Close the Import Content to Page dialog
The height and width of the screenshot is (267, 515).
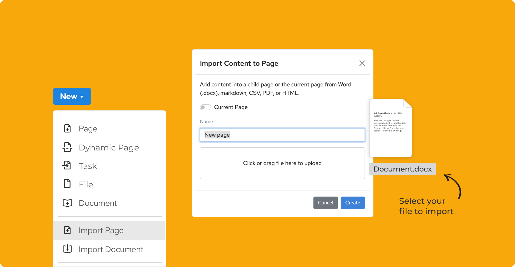click(362, 63)
